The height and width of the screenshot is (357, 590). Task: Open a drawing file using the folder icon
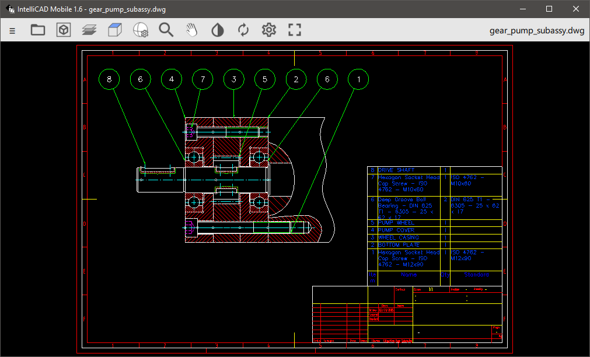[37, 30]
